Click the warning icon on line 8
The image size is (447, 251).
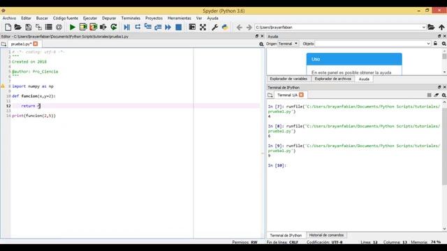[3, 86]
